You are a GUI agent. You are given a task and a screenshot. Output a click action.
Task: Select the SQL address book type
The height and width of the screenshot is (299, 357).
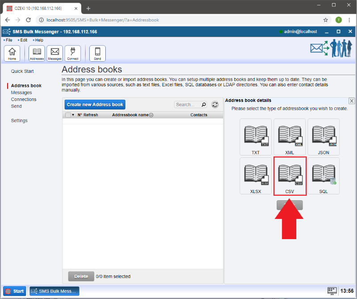324,176
